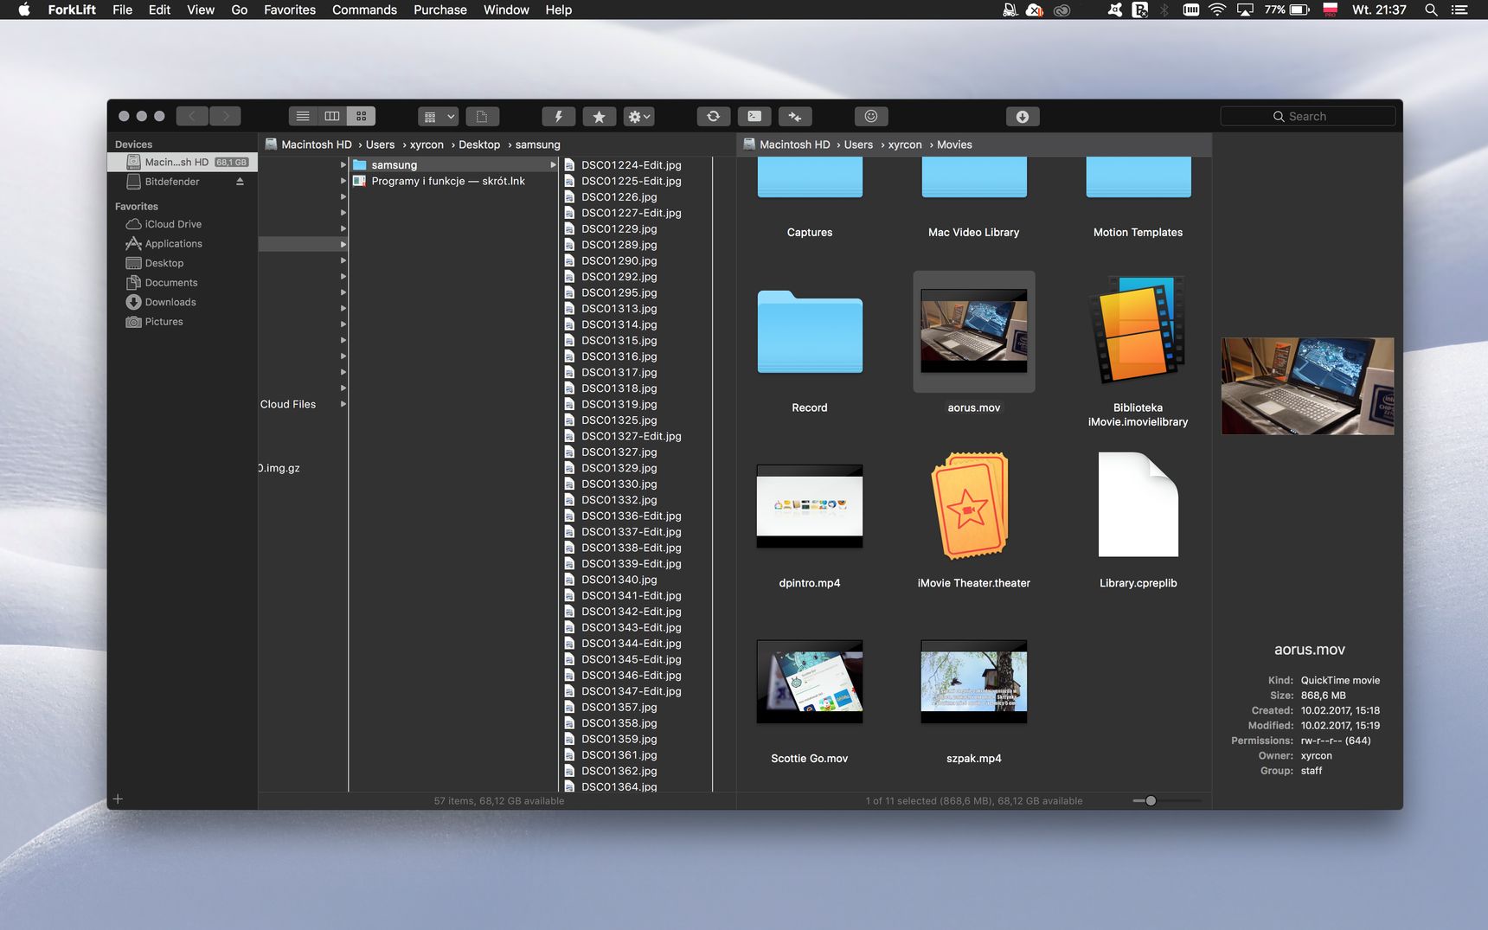
Task: Open the Purchase menu
Action: (439, 10)
